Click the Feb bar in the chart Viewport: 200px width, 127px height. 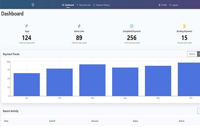tap(60, 82)
